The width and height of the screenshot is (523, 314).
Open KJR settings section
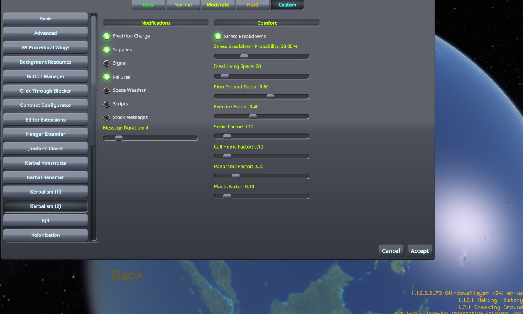[46, 221]
